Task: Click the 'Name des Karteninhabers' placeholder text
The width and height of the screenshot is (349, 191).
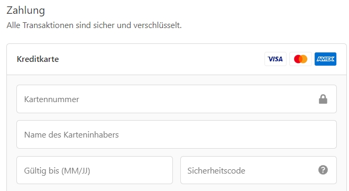Action: coord(71,135)
